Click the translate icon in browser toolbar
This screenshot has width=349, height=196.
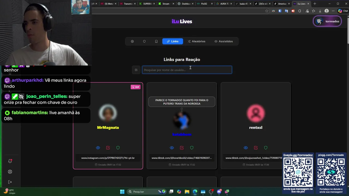(x=287, y=11)
